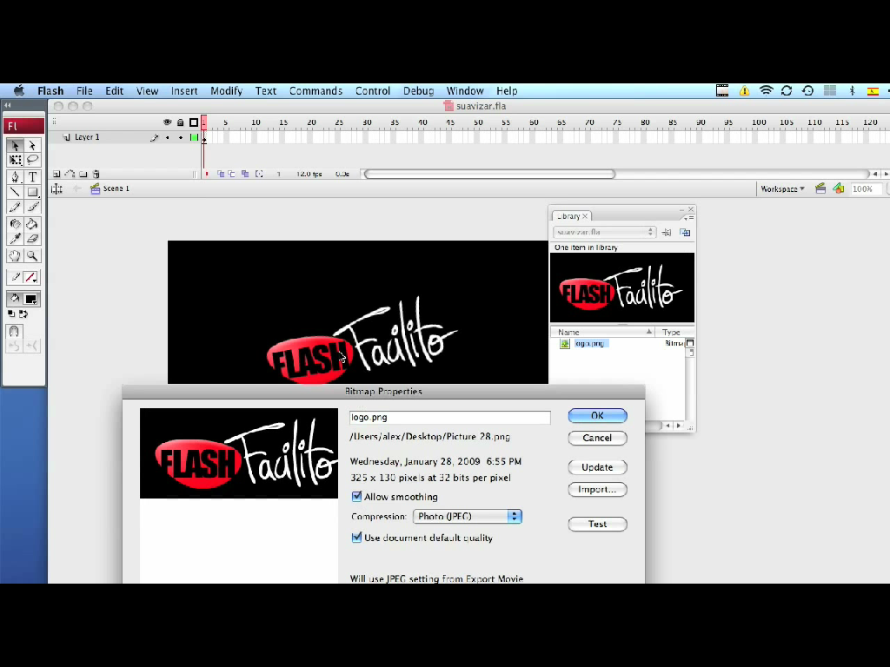The height and width of the screenshot is (667, 890).
Task: Click Cancel in Bitmap Properties
Action: 598,438
